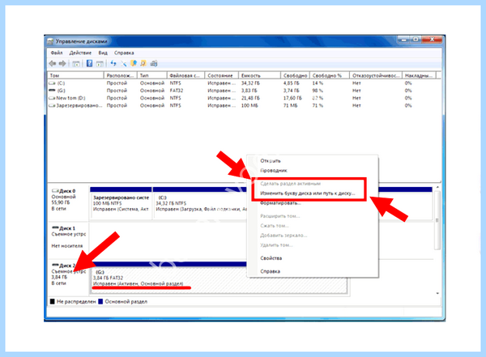Click the Forward arrow in the toolbar

pyautogui.click(x=62, y=63)
